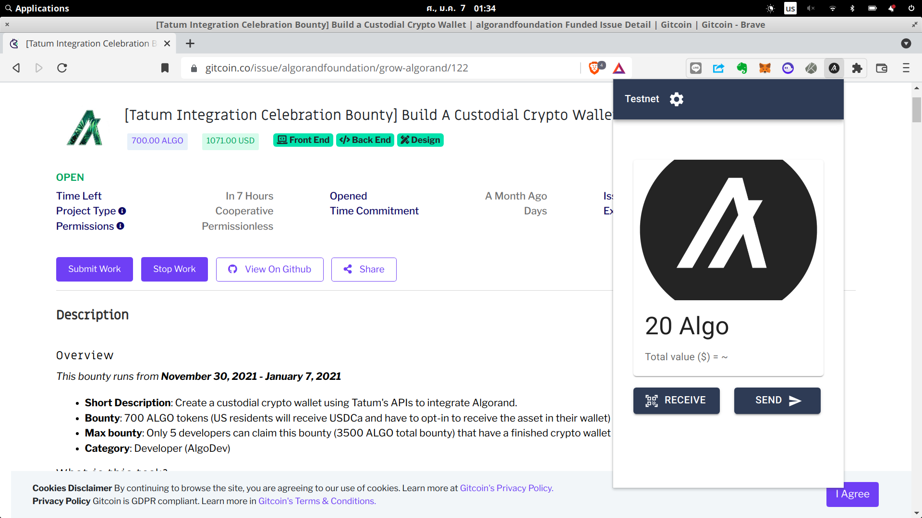Open the Phantom ghost wallet extension

point(788,68)
